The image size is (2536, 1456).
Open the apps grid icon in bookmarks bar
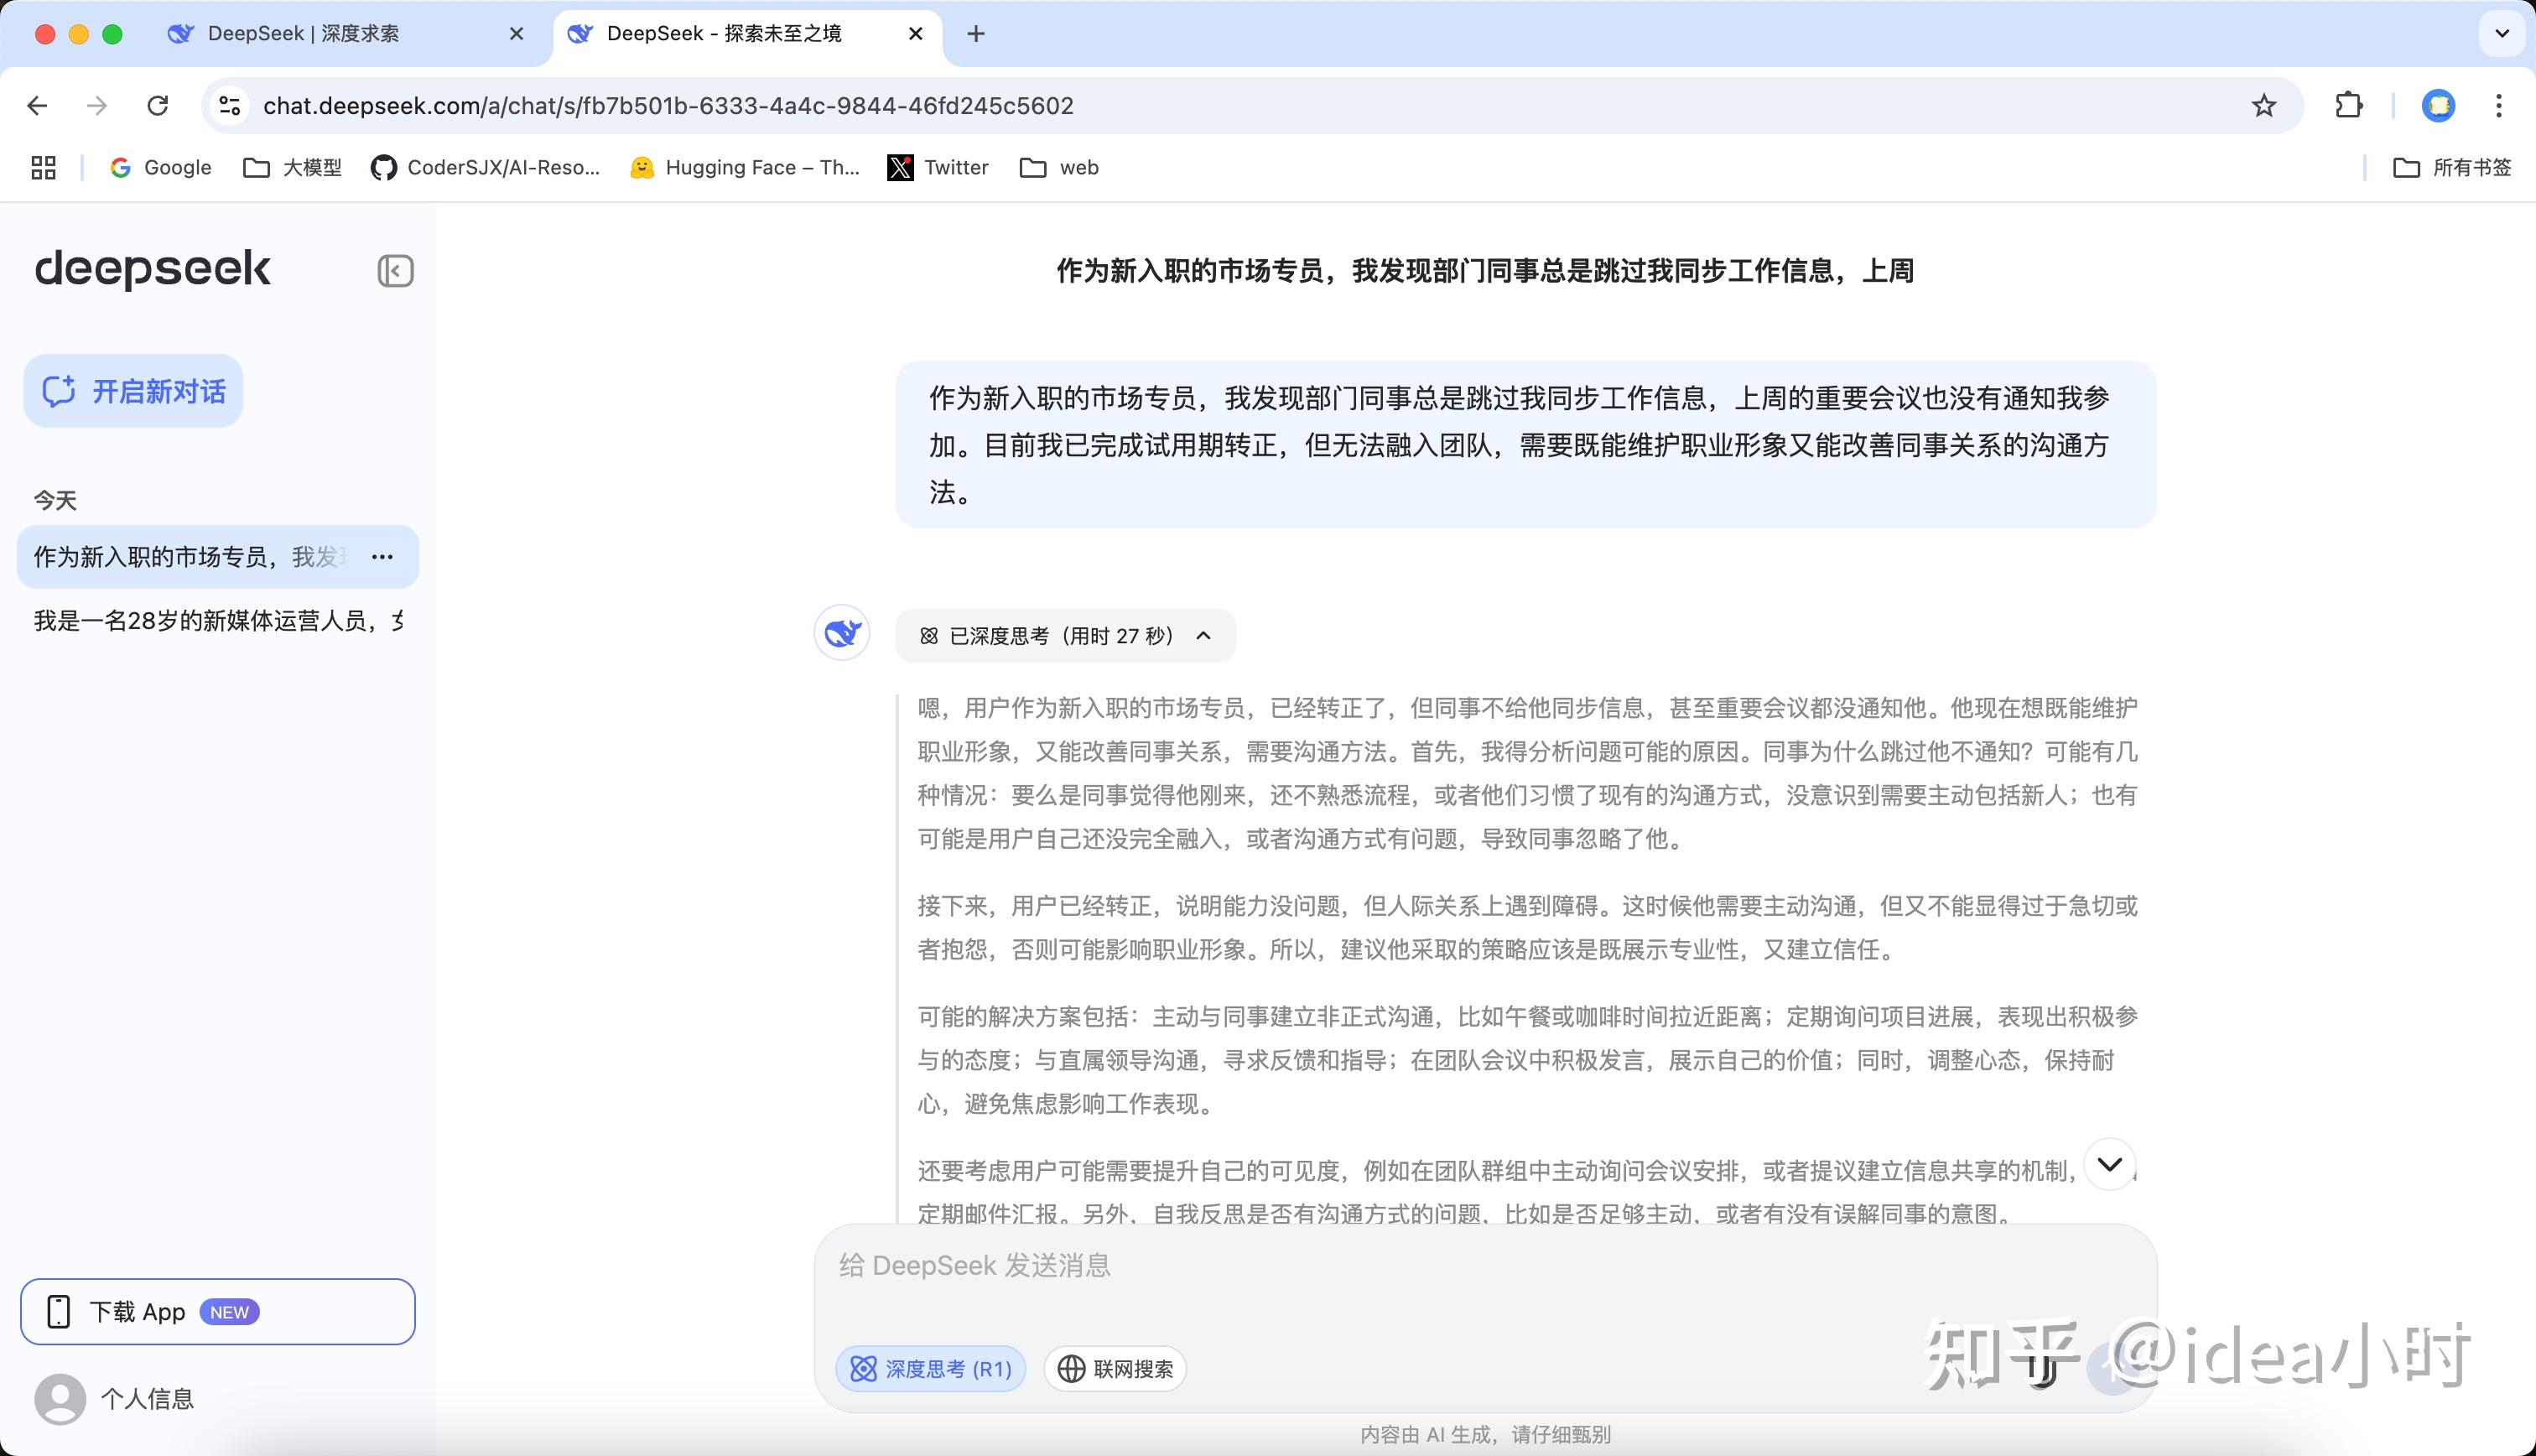43,168
